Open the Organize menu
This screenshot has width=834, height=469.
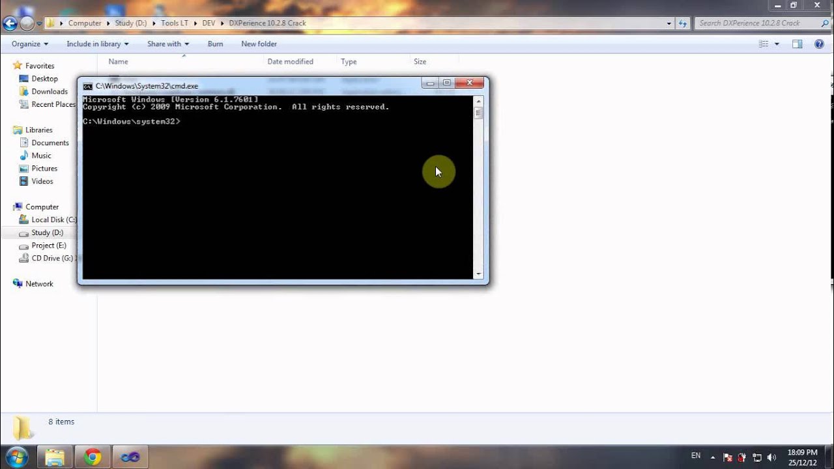click(30, 44)
